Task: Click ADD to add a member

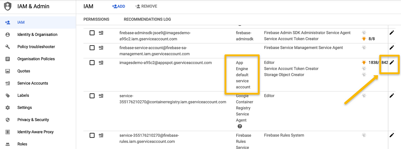Action: tap(119, 6)
